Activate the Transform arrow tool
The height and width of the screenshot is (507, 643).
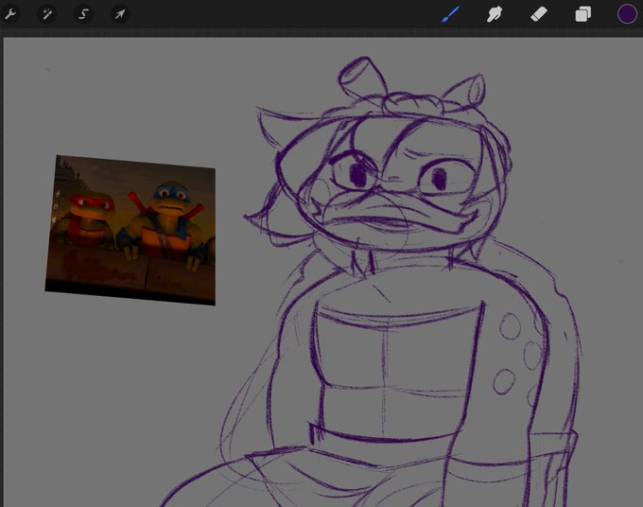click(120, 14)
